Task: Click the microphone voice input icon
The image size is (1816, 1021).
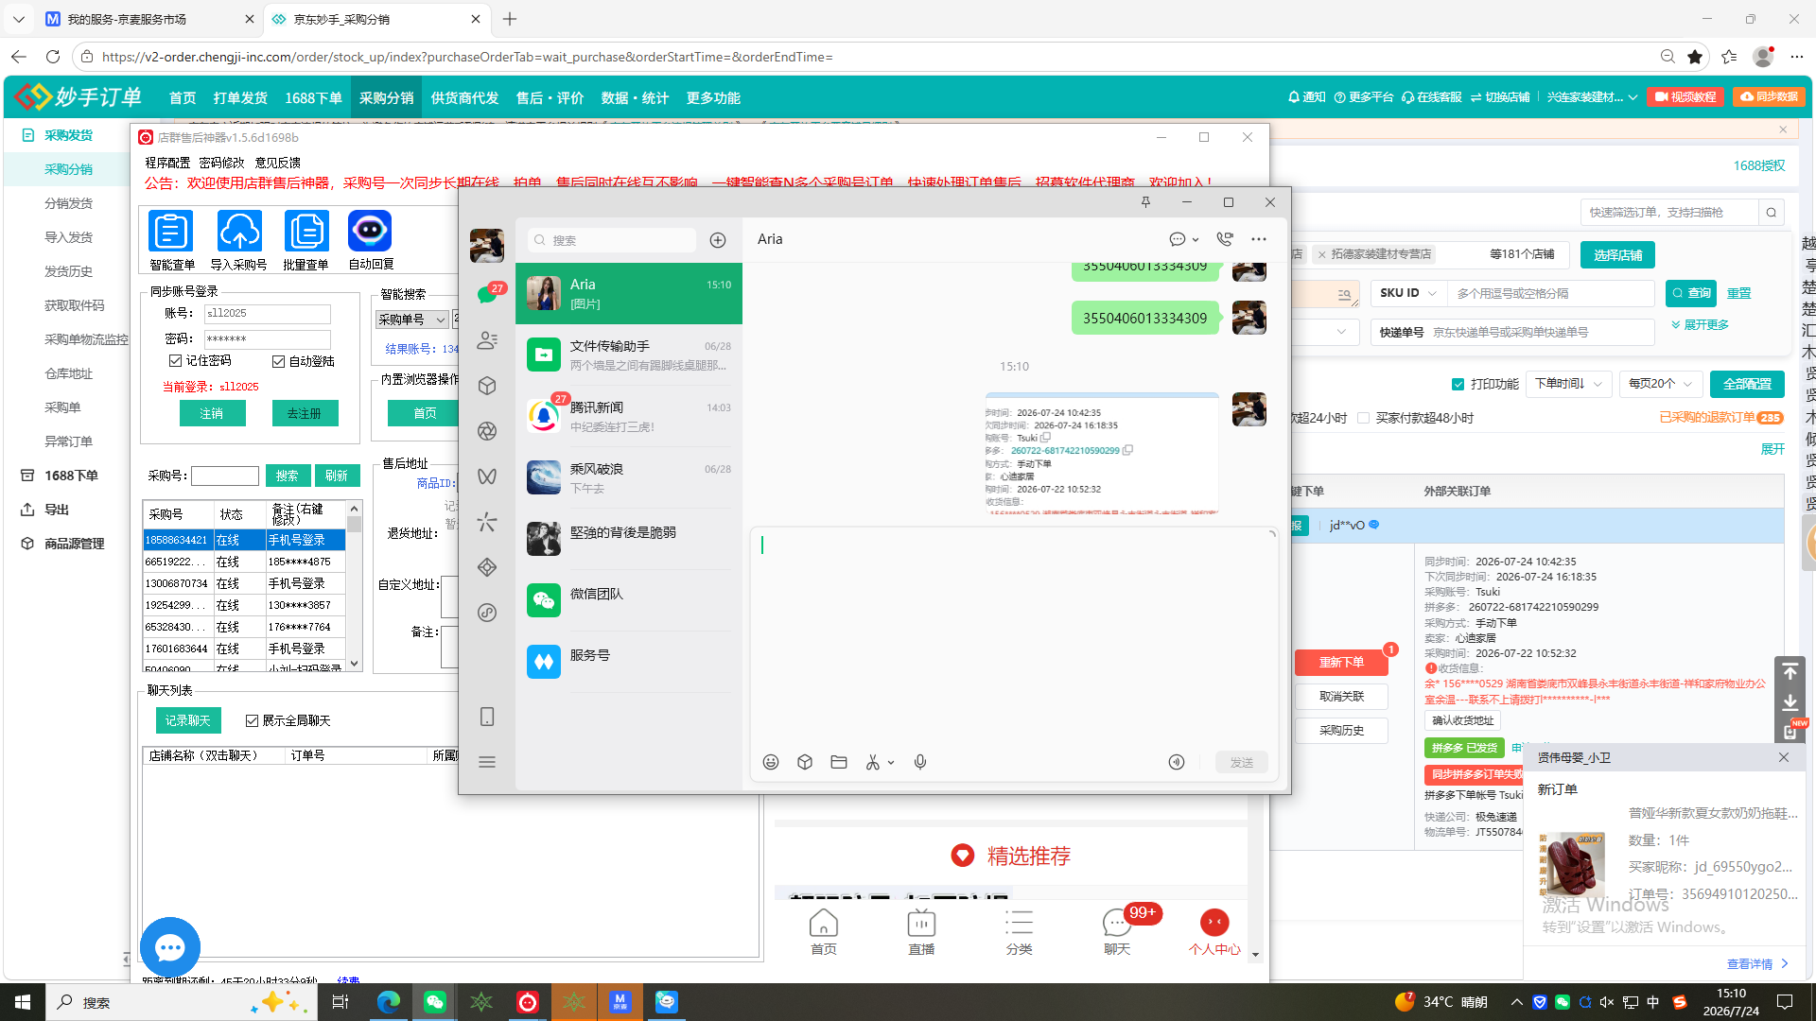Action: coord(920,762)
